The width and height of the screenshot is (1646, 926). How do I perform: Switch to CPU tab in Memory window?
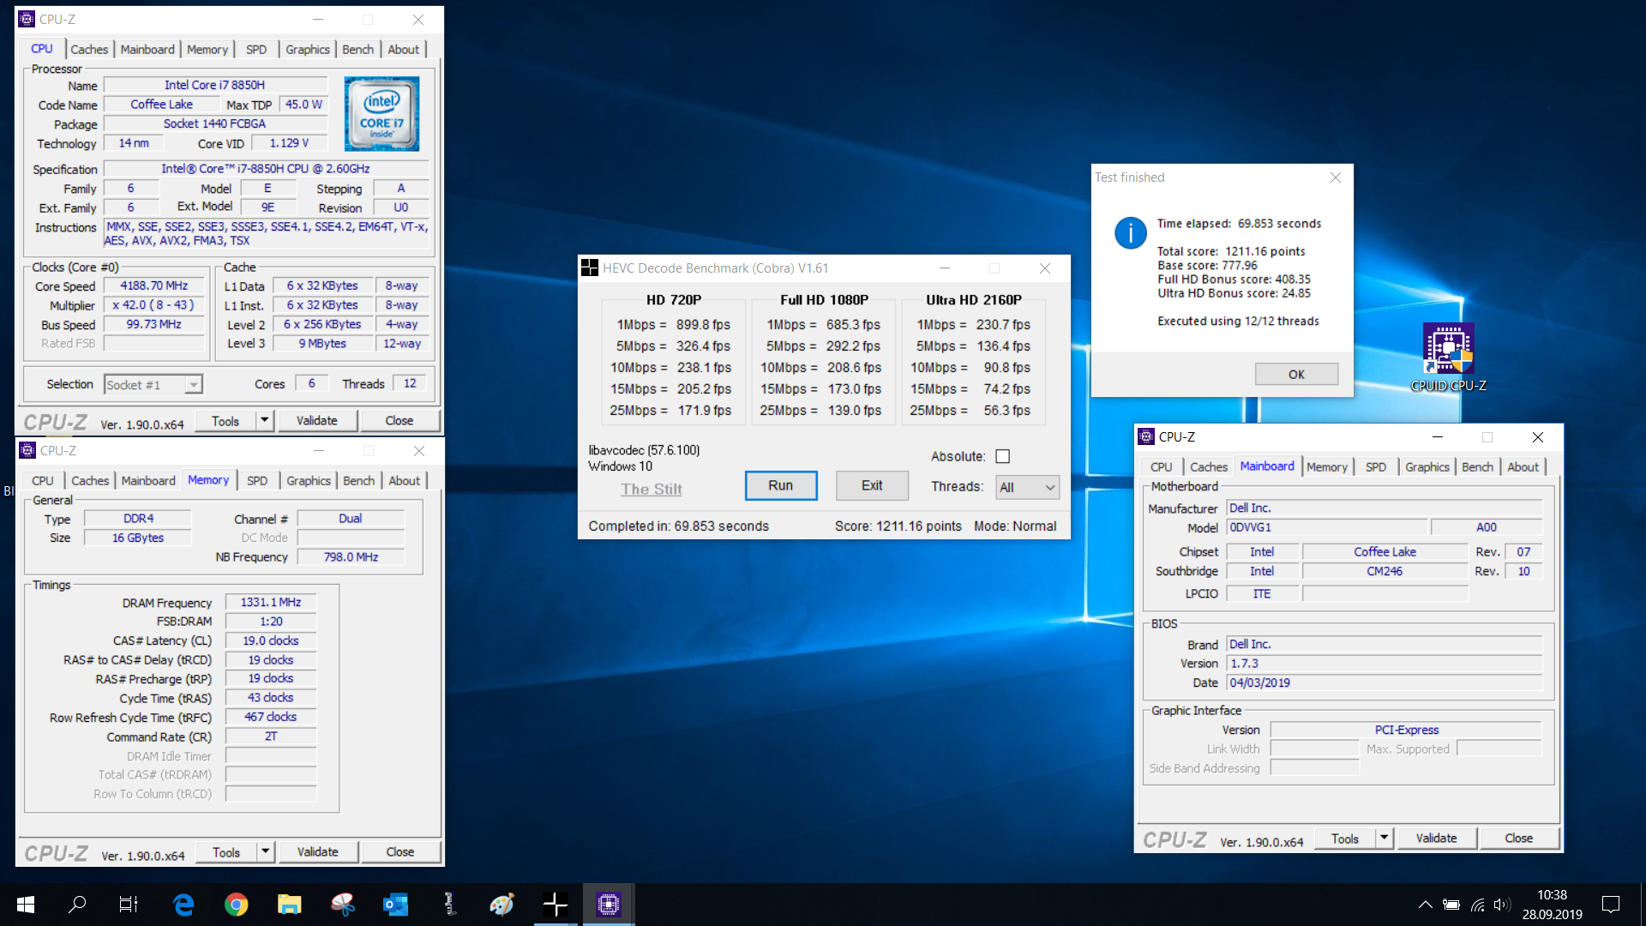pos(43,481)
